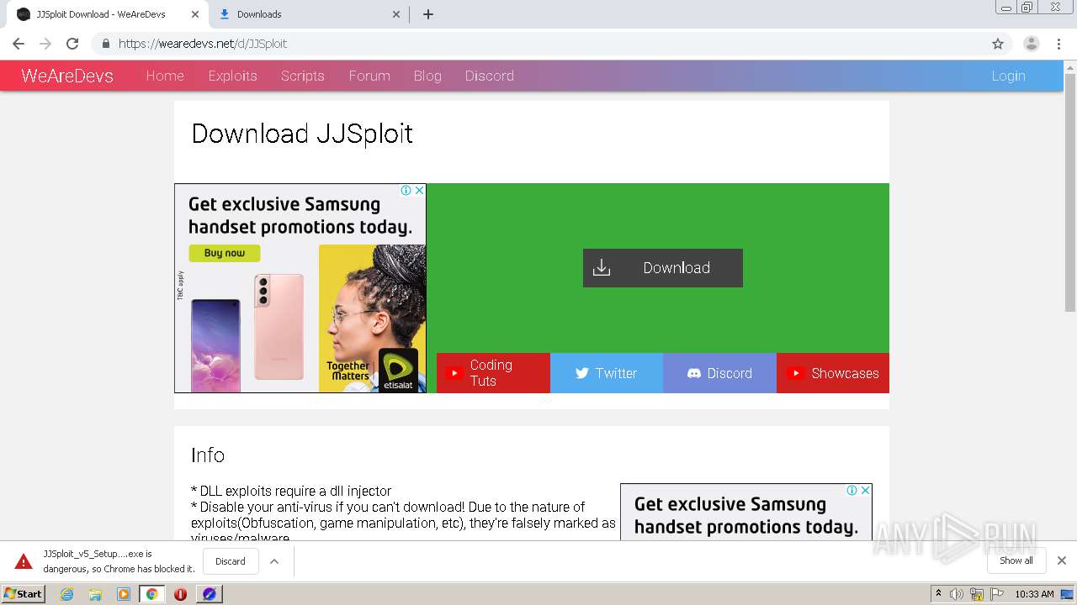
Task: Open volume control in system tray
Action: [957, 594]
